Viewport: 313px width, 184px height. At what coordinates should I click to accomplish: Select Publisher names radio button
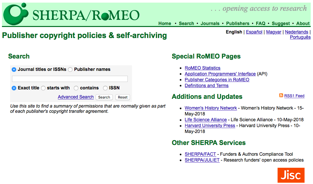pyautogui.click(x=70, y=70)
